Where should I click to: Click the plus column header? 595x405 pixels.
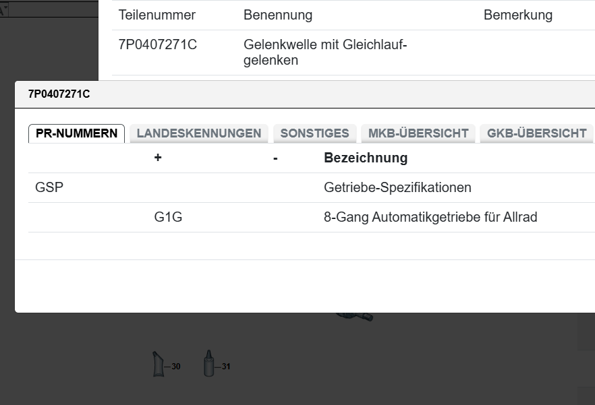158,158
